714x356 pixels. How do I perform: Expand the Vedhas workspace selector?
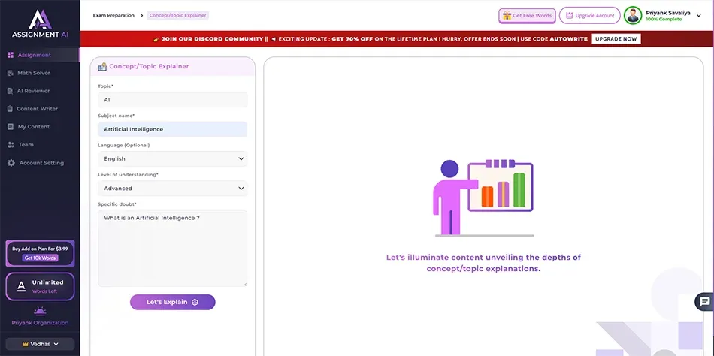pos(40,344)
